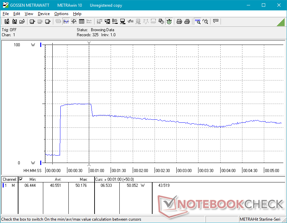Click the 00:02:30 time axis label
The image size is (287, 223).
[x=163, y=171]
